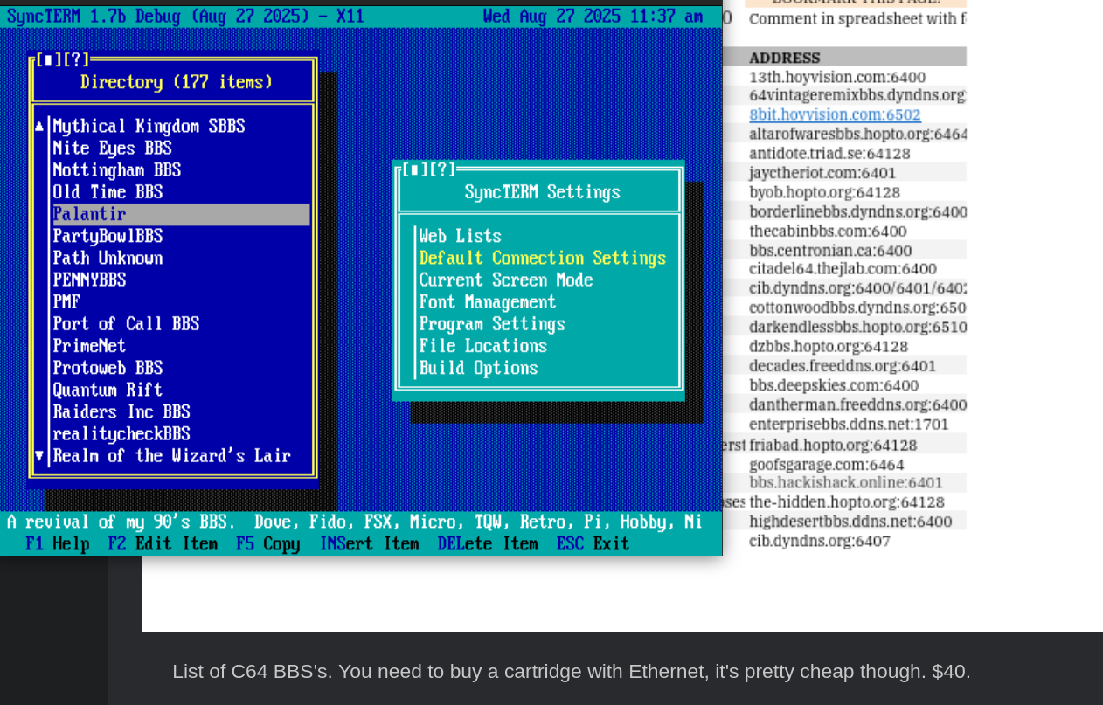
Task: Click dantherman.freeddns.org address
Action: click(x=857, y=404)
